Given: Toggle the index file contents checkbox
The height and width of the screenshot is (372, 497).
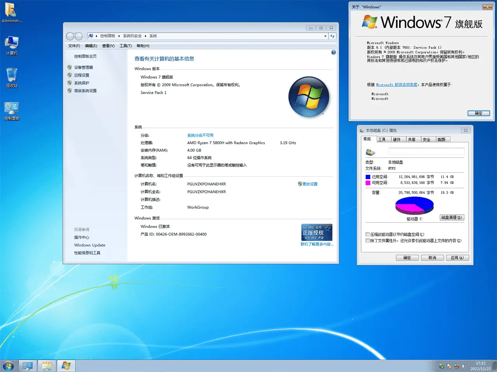Looking at the screenshot, I should click(x=367, y=241).
